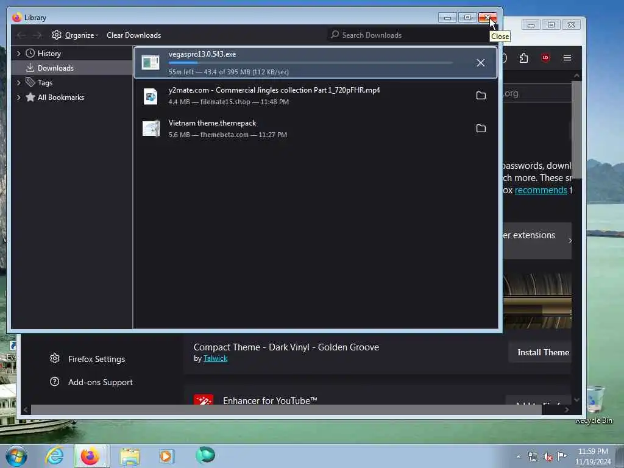Click the Firefox horizontal scrollbar
The width and height of the screenshot is (624, 468).
(x=286, y=409)
